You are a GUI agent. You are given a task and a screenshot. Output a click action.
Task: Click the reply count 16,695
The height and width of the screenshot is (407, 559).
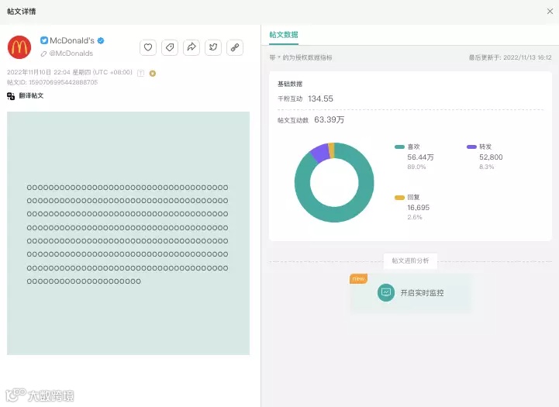coord(419,208)
